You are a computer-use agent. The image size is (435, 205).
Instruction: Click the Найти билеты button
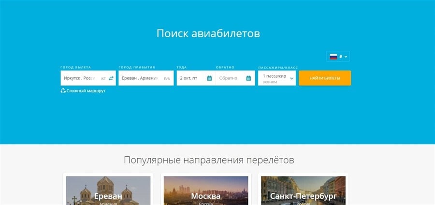click(x=325, y=78)
